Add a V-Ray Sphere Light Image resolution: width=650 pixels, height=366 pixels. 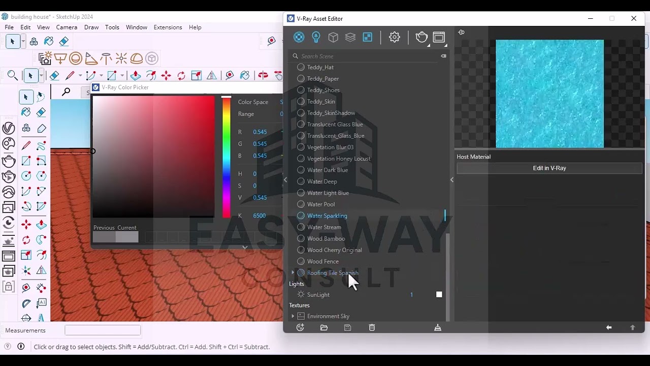tap(76, 58)
